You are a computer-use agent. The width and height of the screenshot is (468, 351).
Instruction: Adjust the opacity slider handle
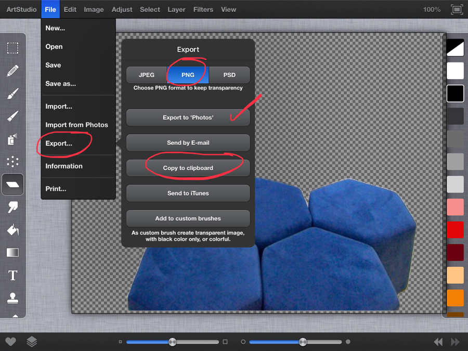click(x=303, y=342)
